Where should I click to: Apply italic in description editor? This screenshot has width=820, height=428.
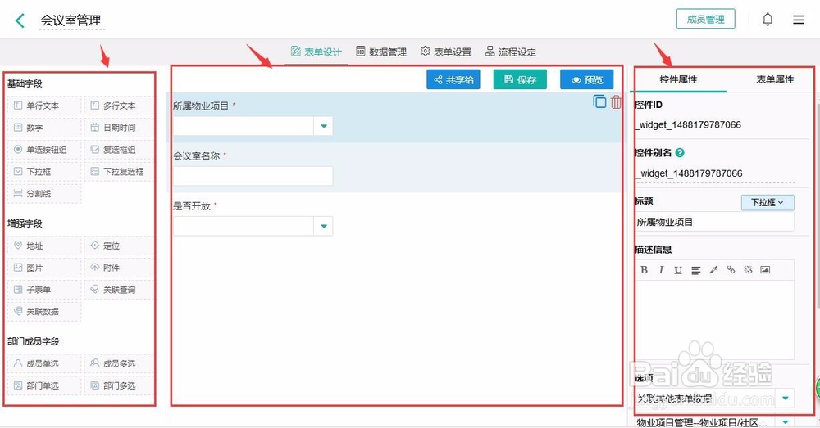[x=661, y=270]
